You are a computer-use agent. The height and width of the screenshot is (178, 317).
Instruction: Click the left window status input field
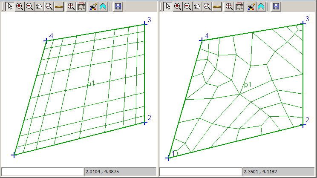[x=43, y=172]
